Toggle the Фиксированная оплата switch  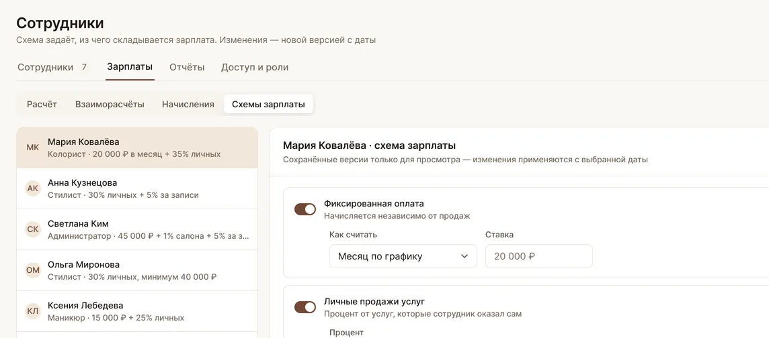click(x=305, y=209)
